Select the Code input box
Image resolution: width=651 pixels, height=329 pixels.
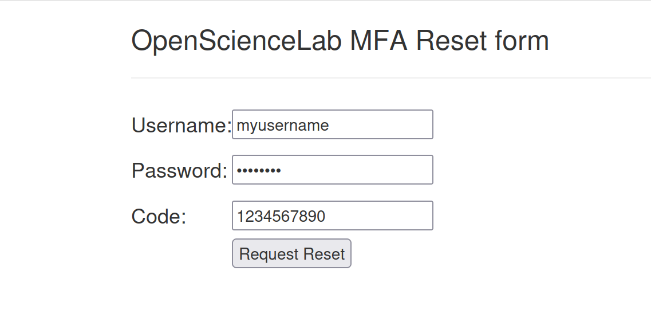tap(332, 216)
